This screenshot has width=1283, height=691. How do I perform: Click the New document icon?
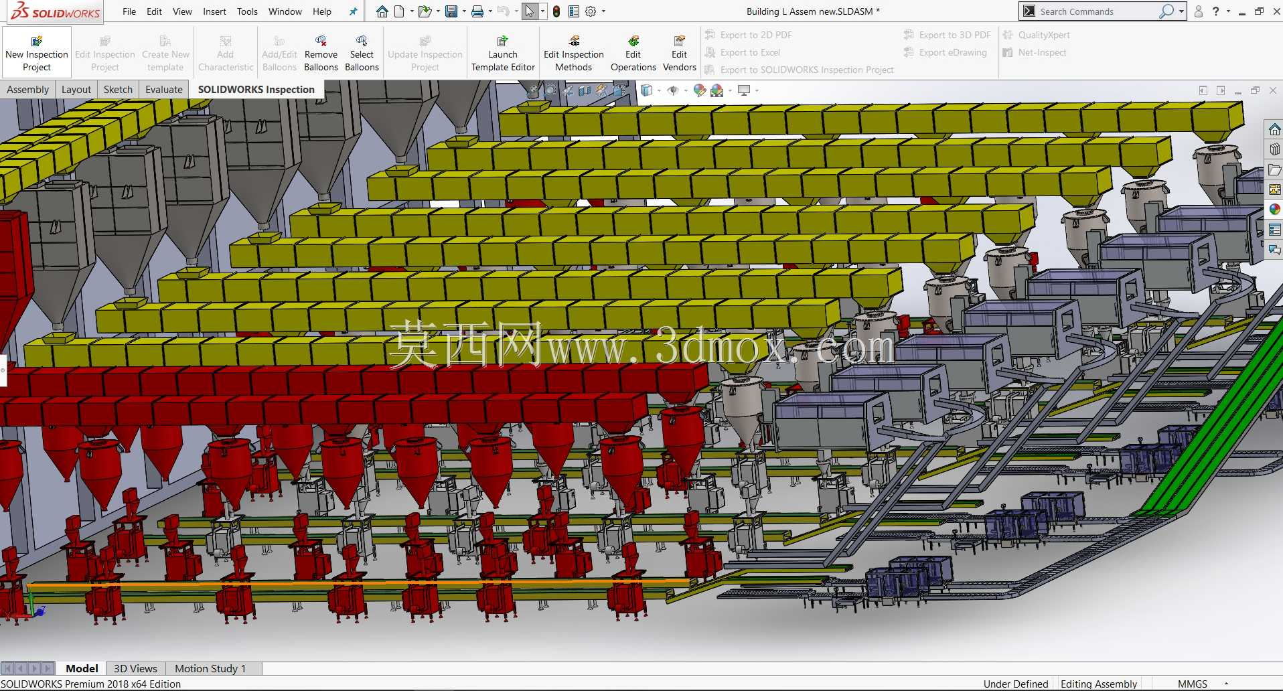(399, 11)
